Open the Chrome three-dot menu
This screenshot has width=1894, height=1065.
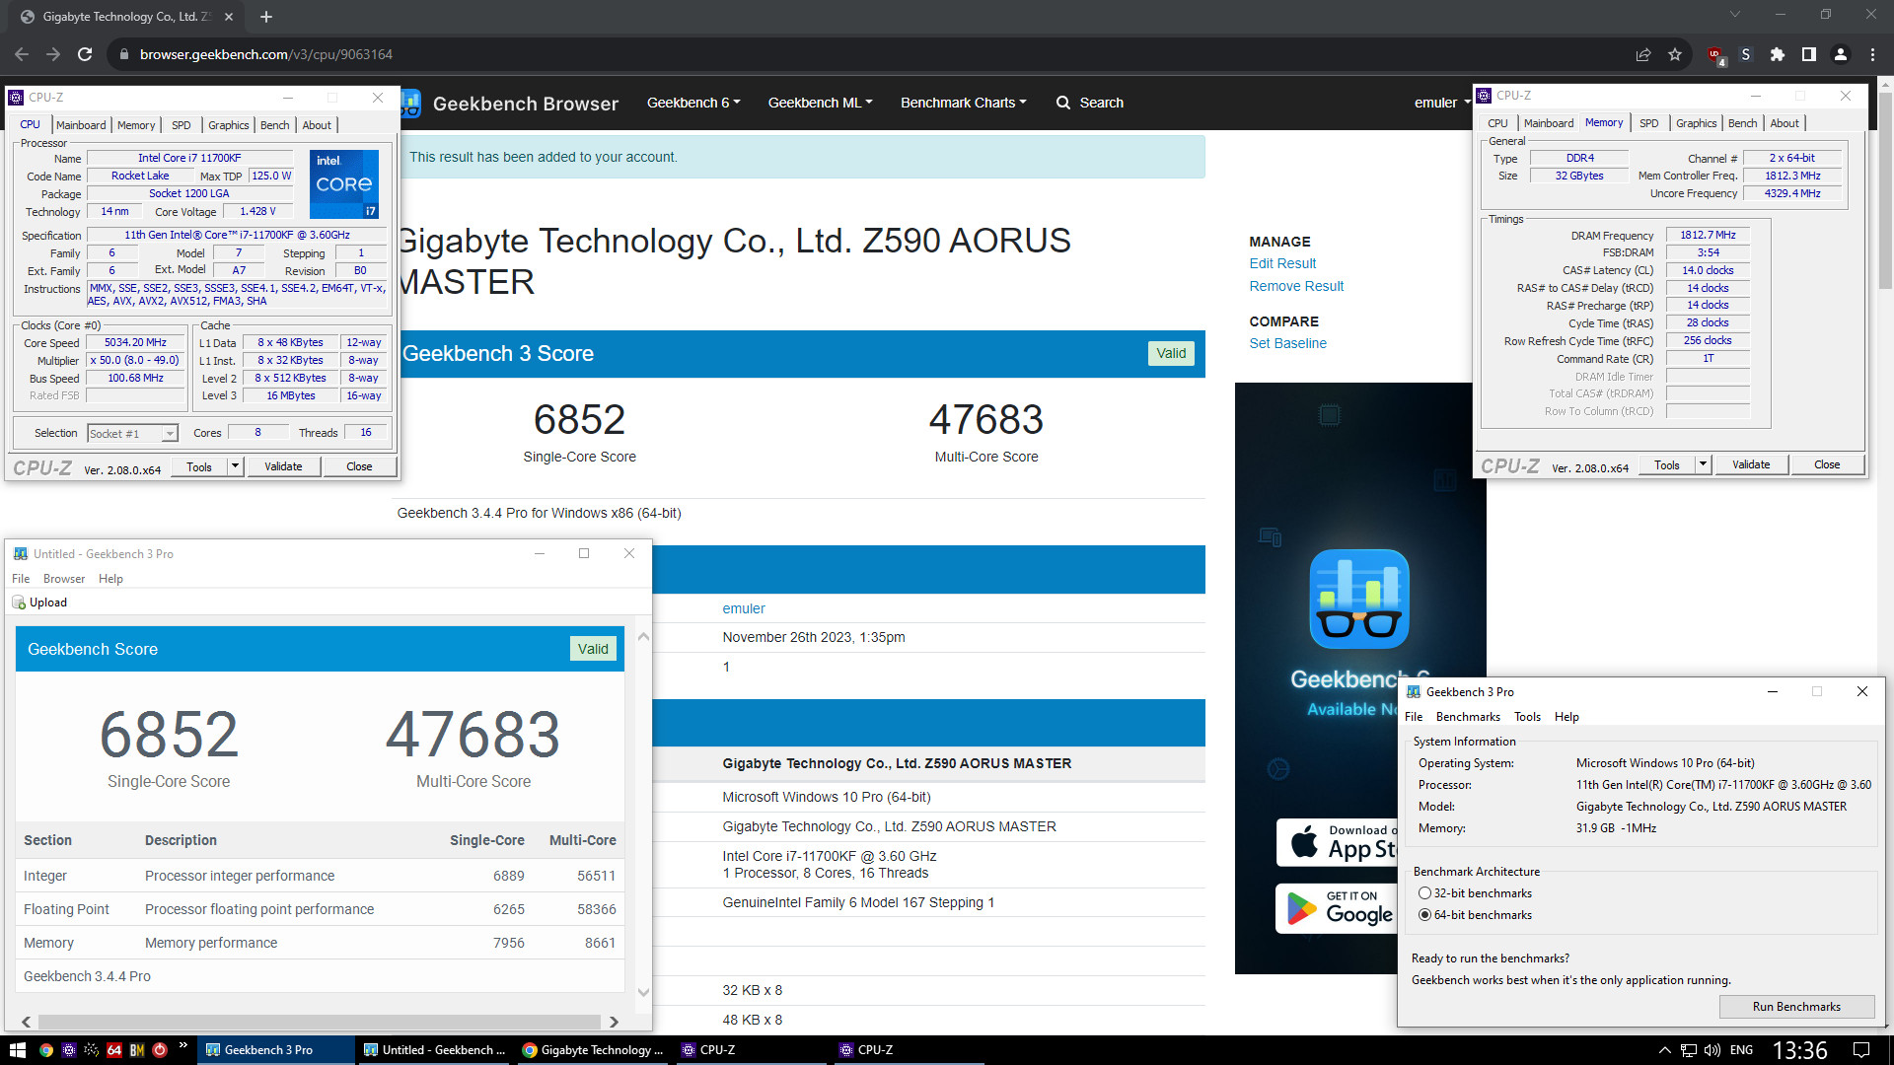point(1872,54)
